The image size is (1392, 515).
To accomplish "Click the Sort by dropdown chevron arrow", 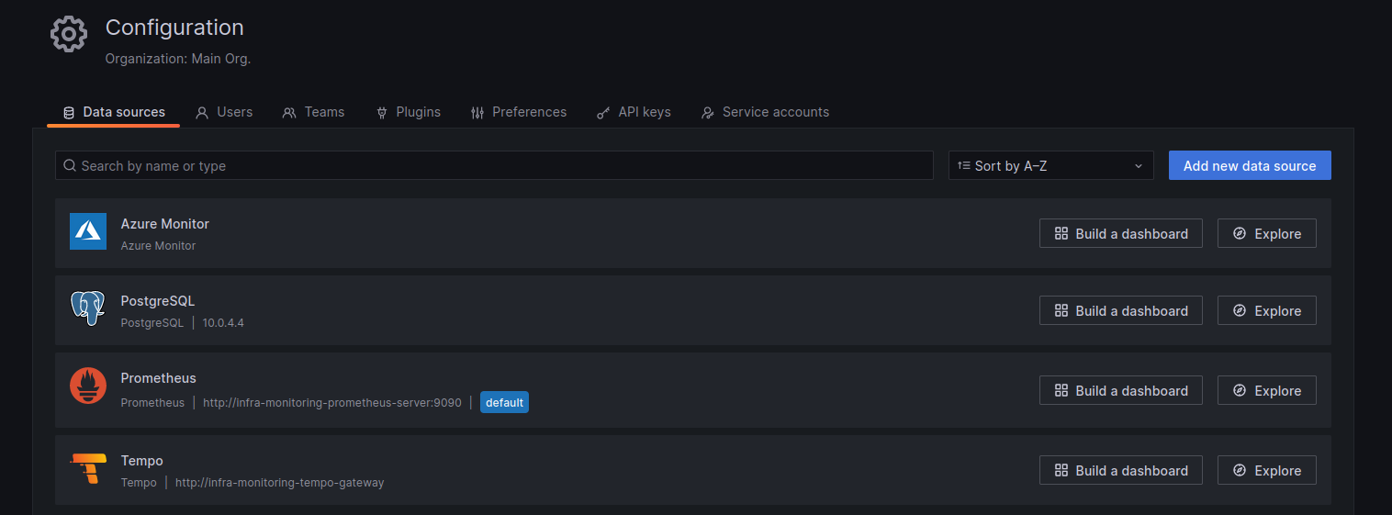I will point(1139,166).
